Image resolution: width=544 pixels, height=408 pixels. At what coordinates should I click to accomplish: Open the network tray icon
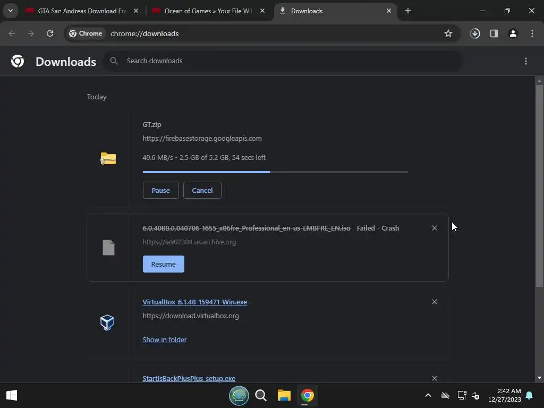462,395
